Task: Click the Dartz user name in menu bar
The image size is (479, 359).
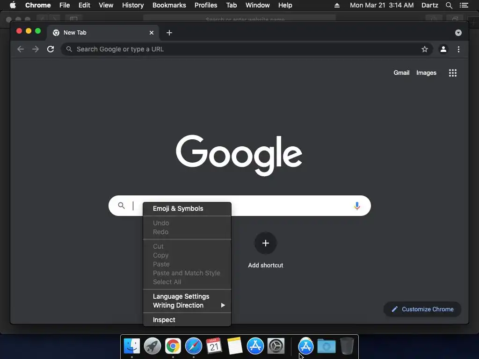Action: tap(430, 5)
